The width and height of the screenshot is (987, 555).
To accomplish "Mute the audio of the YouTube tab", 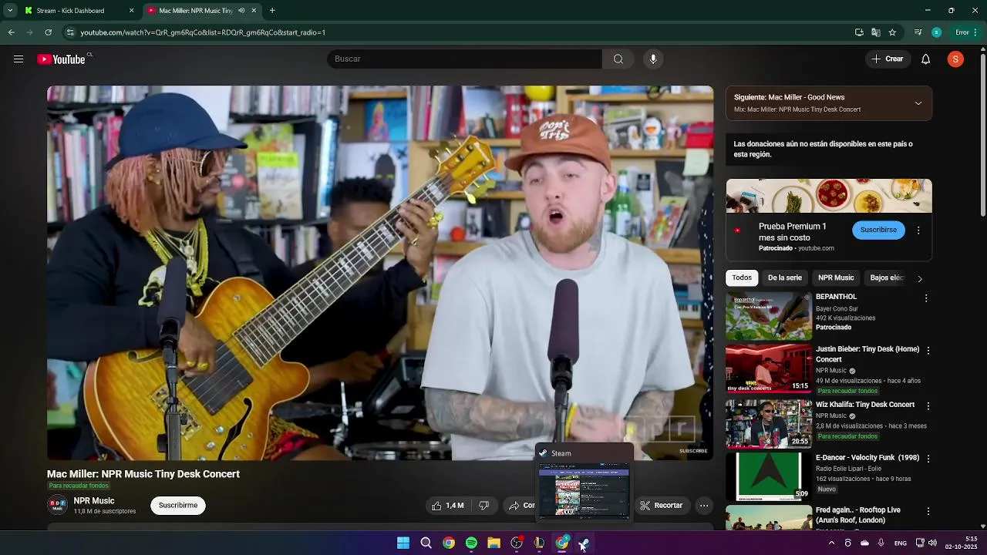I will click(x=241, y=11).
